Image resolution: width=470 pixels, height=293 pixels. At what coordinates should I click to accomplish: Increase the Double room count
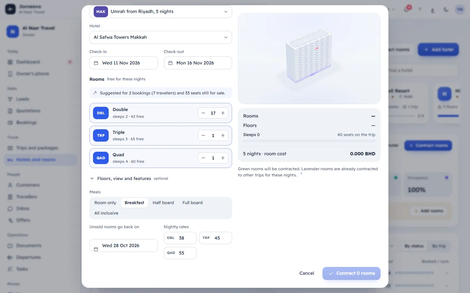223,113
